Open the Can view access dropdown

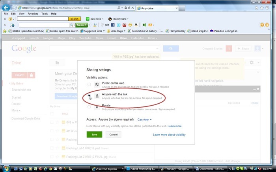coord(145,120)
